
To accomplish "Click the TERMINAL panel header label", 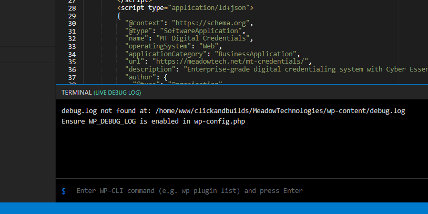I will point(76,93).
